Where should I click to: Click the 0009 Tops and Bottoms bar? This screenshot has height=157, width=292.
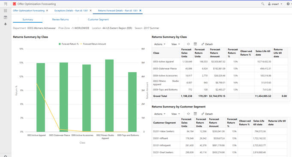pyautogui.click(x=132, y=102)
